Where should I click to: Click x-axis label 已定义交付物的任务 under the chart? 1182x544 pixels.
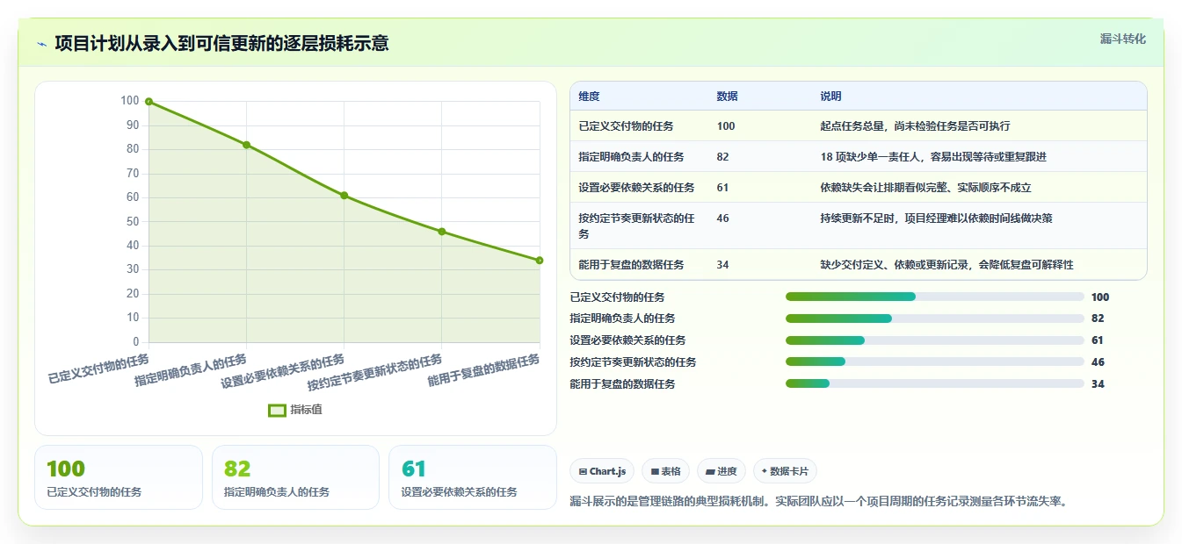click(x=98, y=369)
